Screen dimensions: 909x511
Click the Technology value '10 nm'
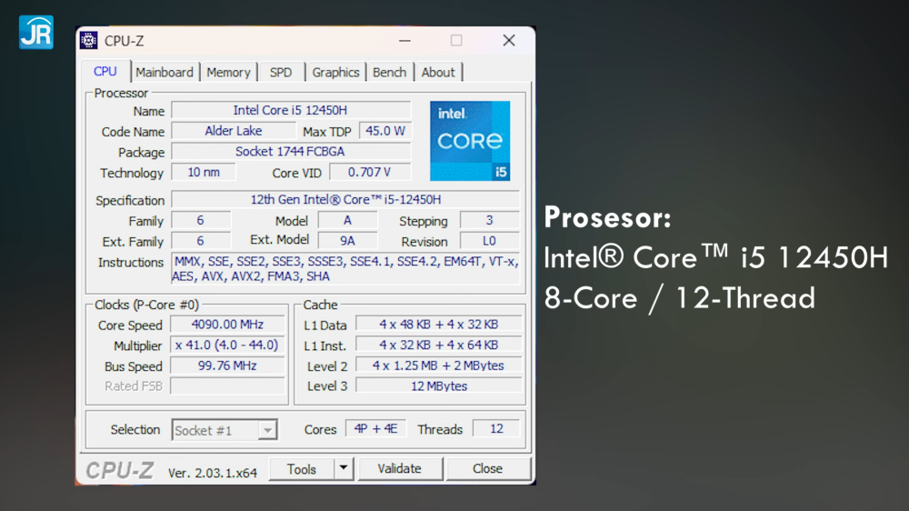[x=204, y=172]
